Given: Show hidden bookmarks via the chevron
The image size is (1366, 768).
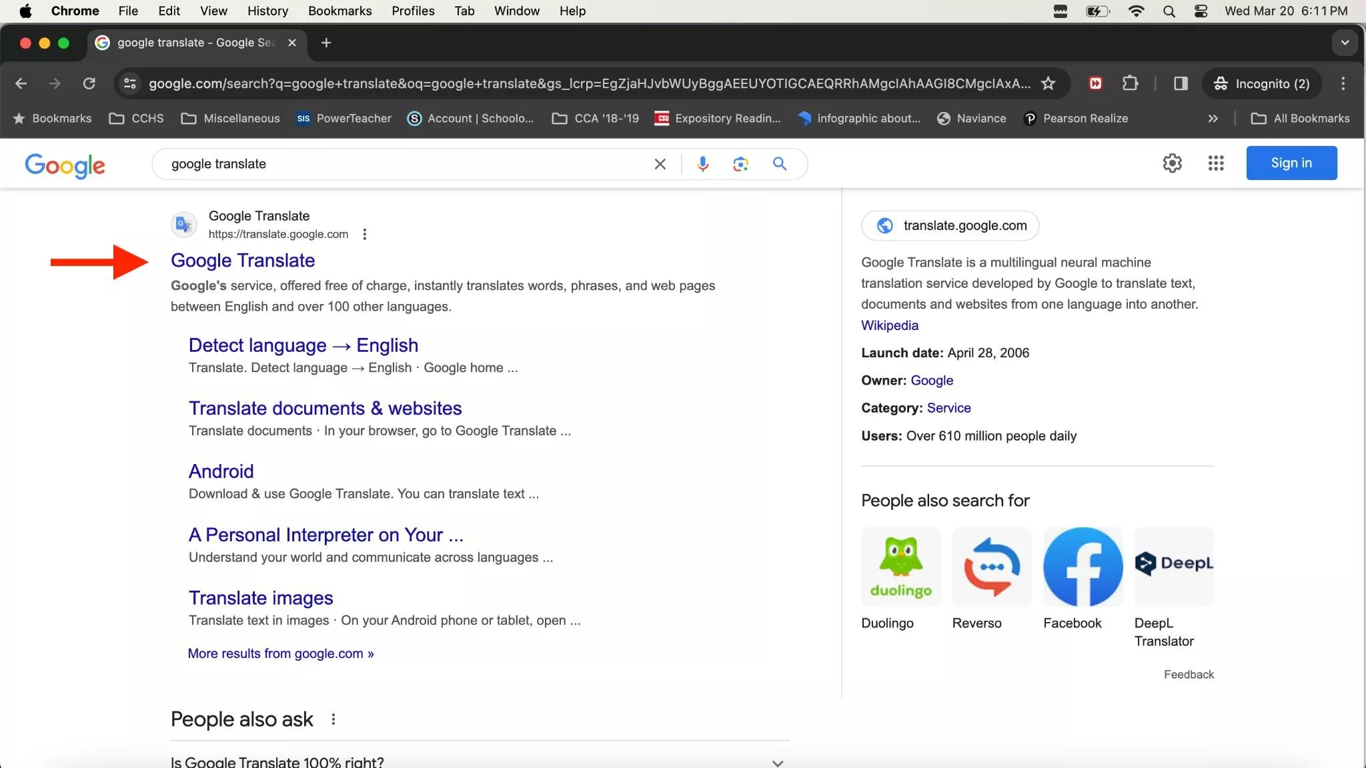Looking at the screenshot, I should (x=1212, y=119).
